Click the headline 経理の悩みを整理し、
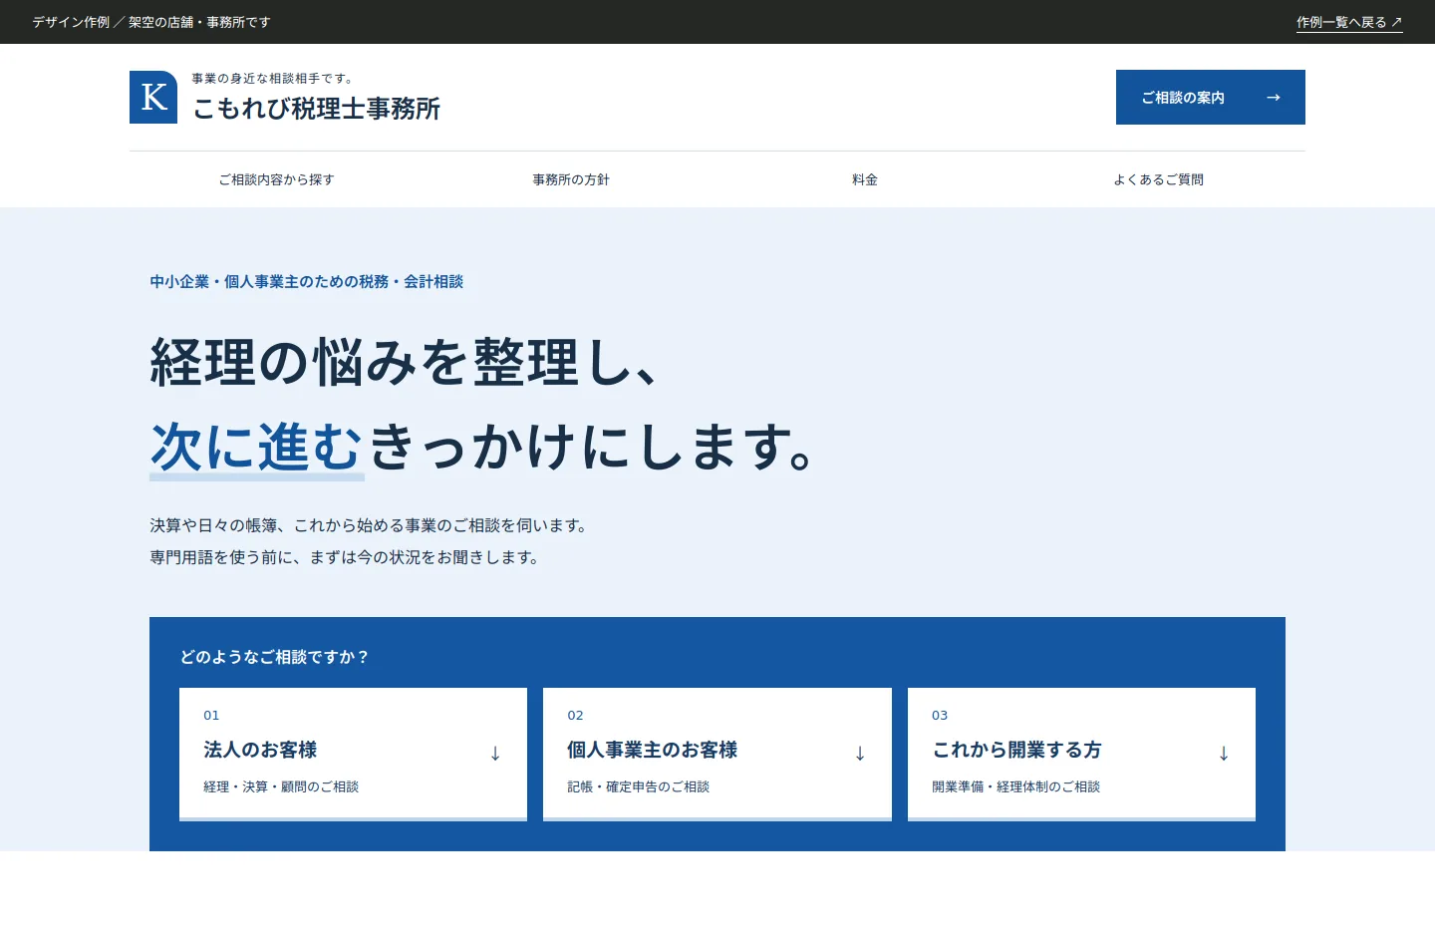 pos(405,362)
